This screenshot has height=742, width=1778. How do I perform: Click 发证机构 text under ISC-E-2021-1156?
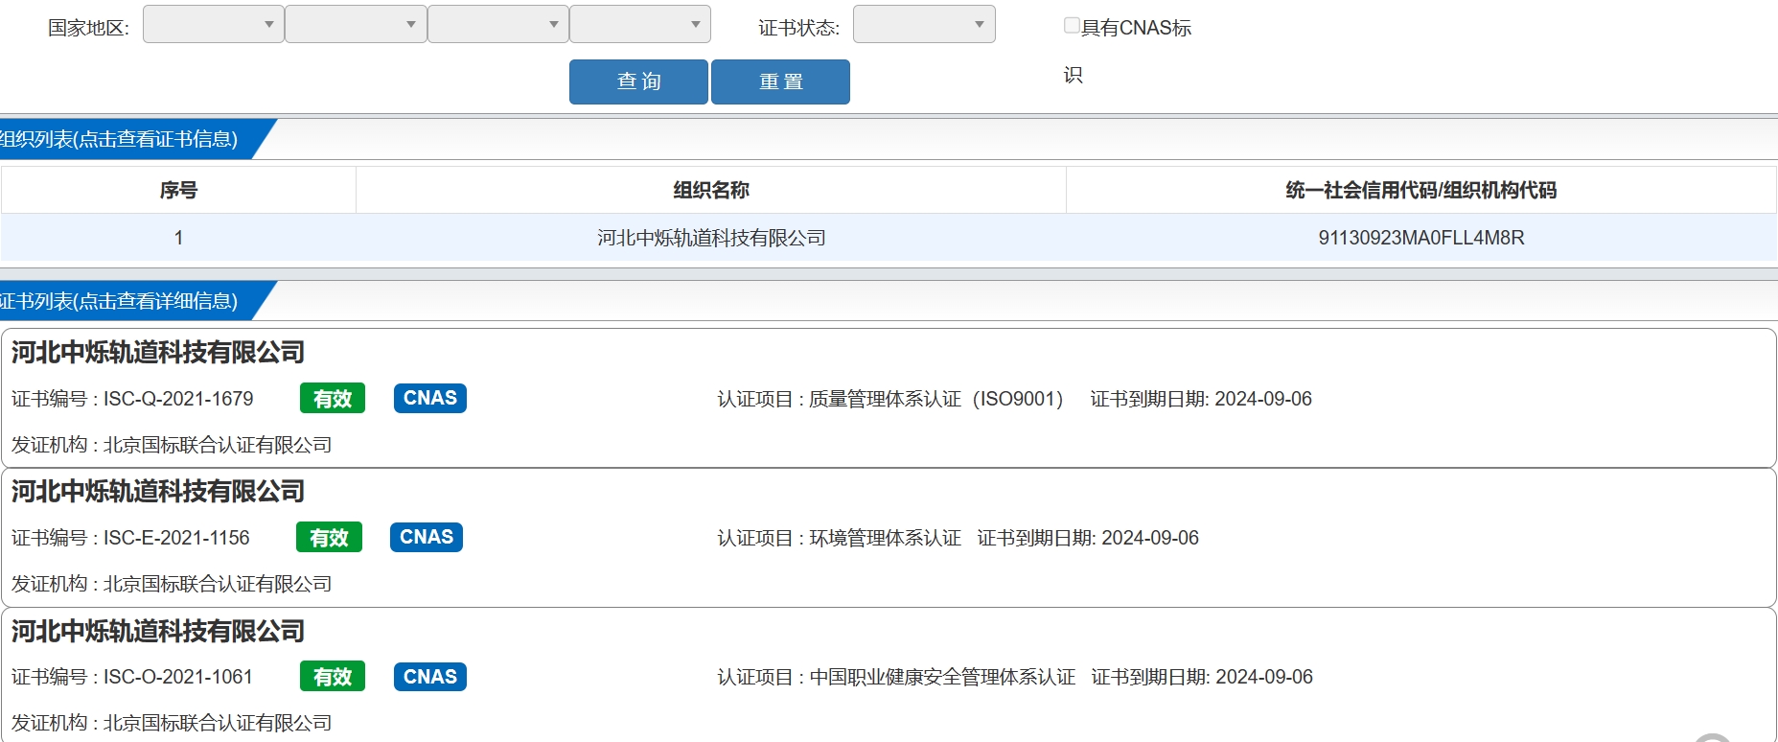click(172, 584)
